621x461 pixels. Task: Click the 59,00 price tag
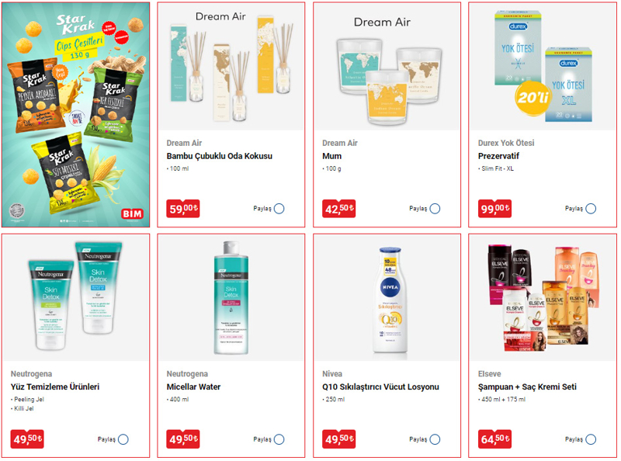pos(183,208)
